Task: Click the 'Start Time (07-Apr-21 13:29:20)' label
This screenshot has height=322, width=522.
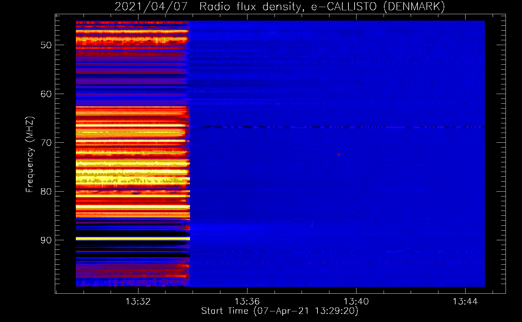Action: pyautogui.click(x=280, y=311)
